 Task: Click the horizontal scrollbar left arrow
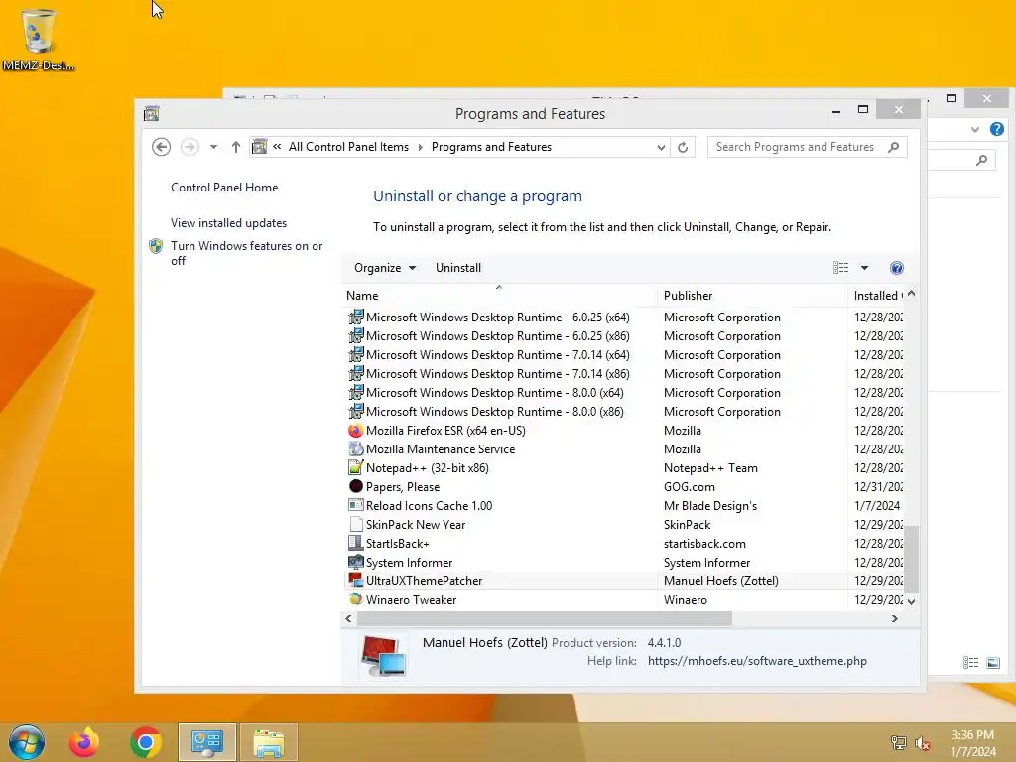click(348, 619)
